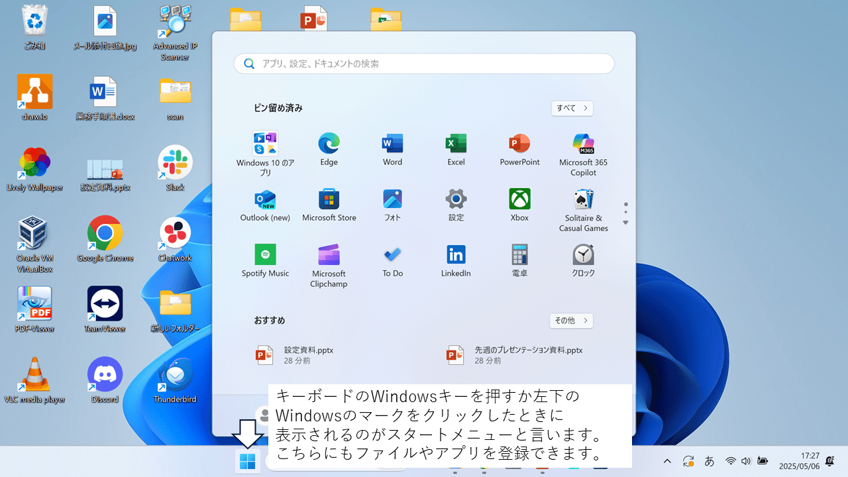Launch TeamViewer from the desktop
The image size is (848, 477).
click(x=105, y=309)
